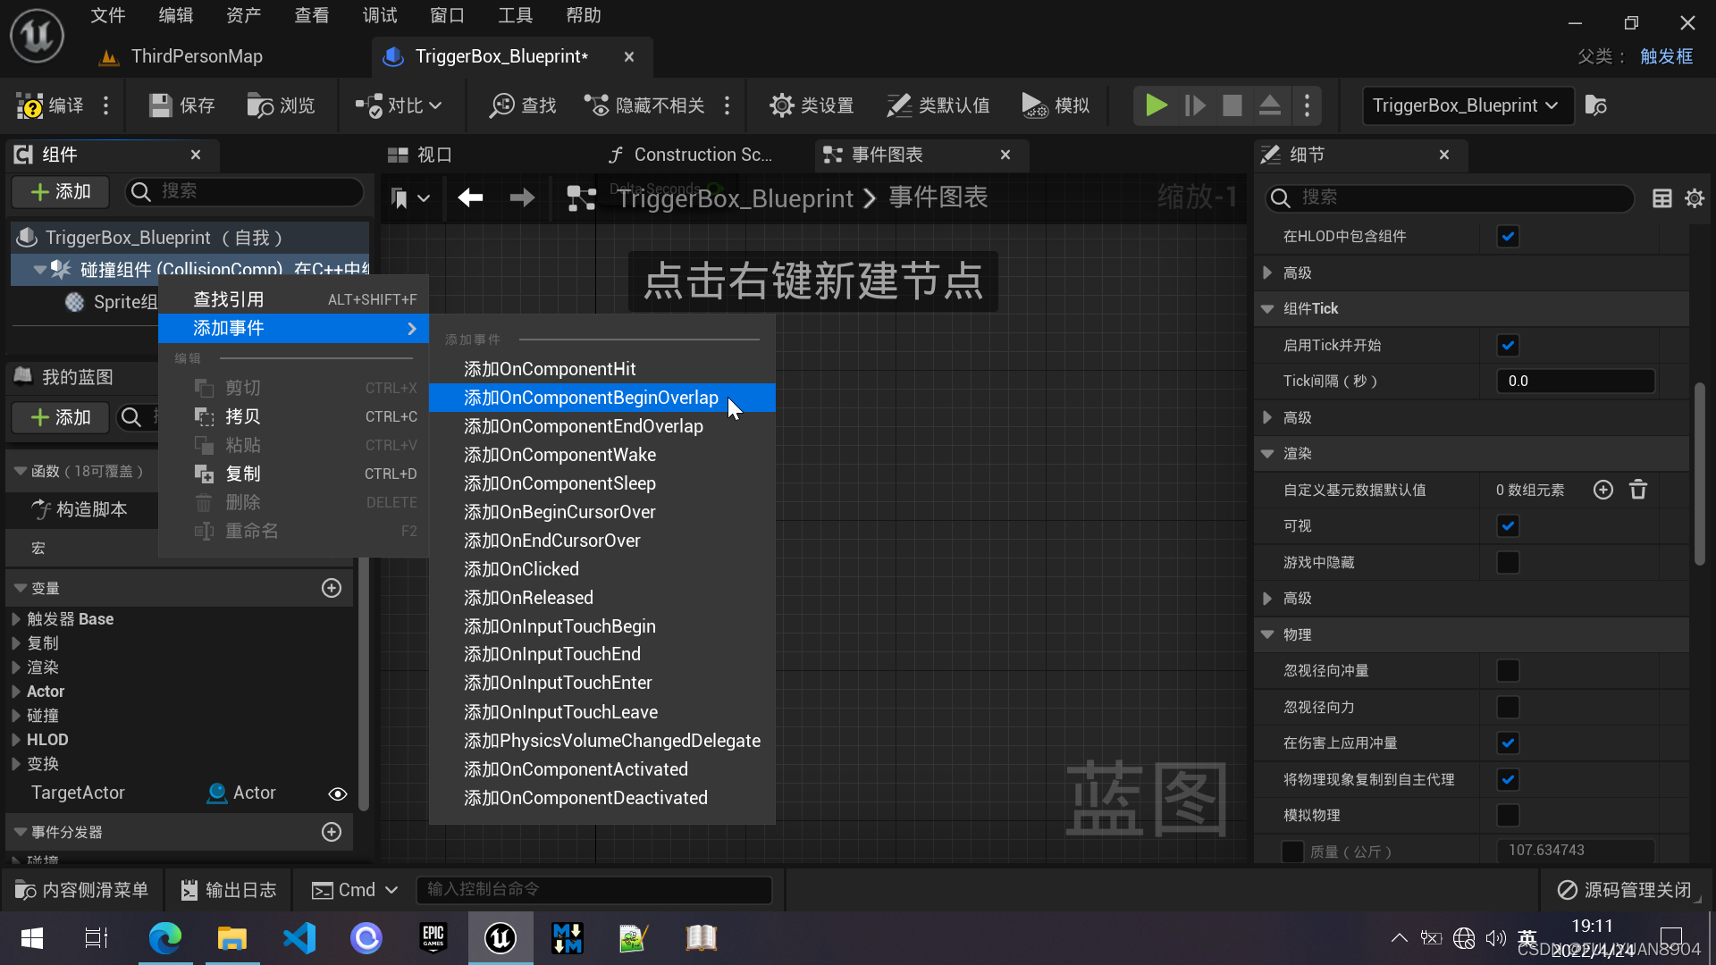Viewport: 1716px width, 965px height.
Task: Click the Compile blueprint icon
Action: point(30,105)
